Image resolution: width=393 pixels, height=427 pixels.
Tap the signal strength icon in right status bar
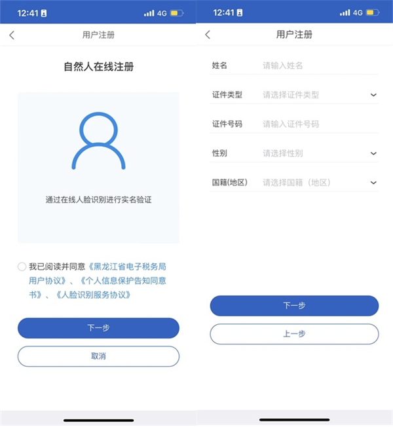[345, 12]
